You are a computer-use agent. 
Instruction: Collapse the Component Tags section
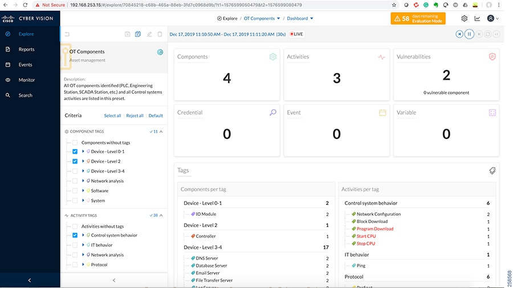click(161, 131)
